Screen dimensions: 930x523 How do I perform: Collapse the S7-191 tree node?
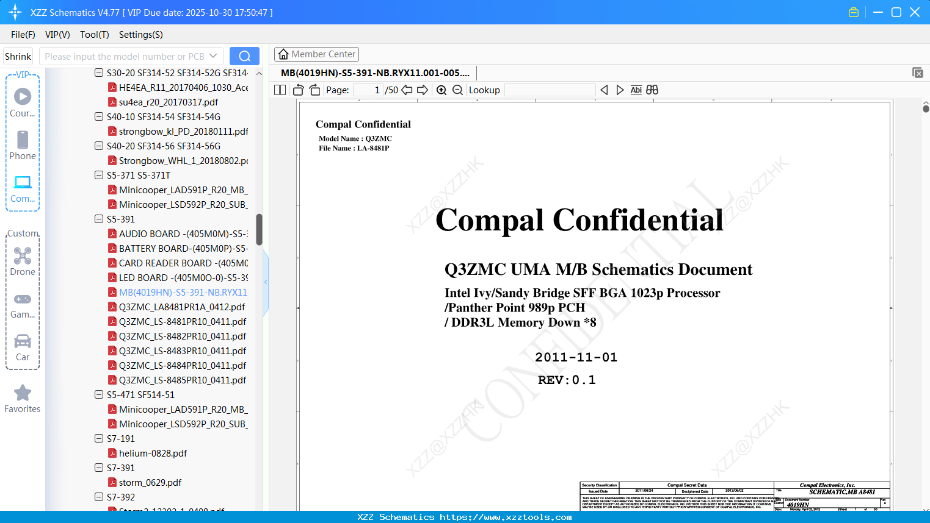(x=99, y=439)
